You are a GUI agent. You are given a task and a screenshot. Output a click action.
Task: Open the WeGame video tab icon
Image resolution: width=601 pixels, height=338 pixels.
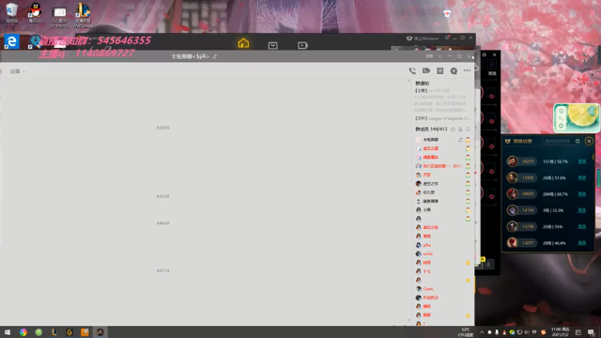[x=302, y=45]
